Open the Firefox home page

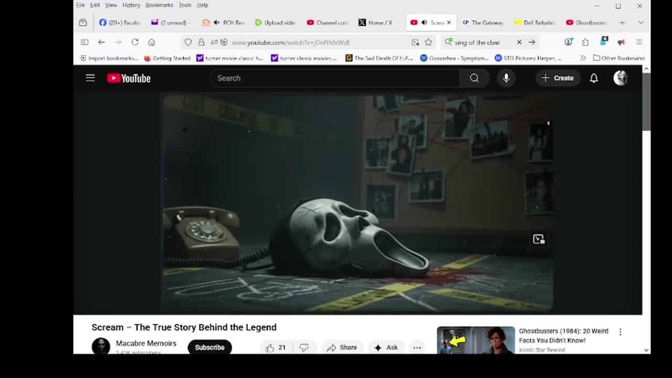pos(152,42)
